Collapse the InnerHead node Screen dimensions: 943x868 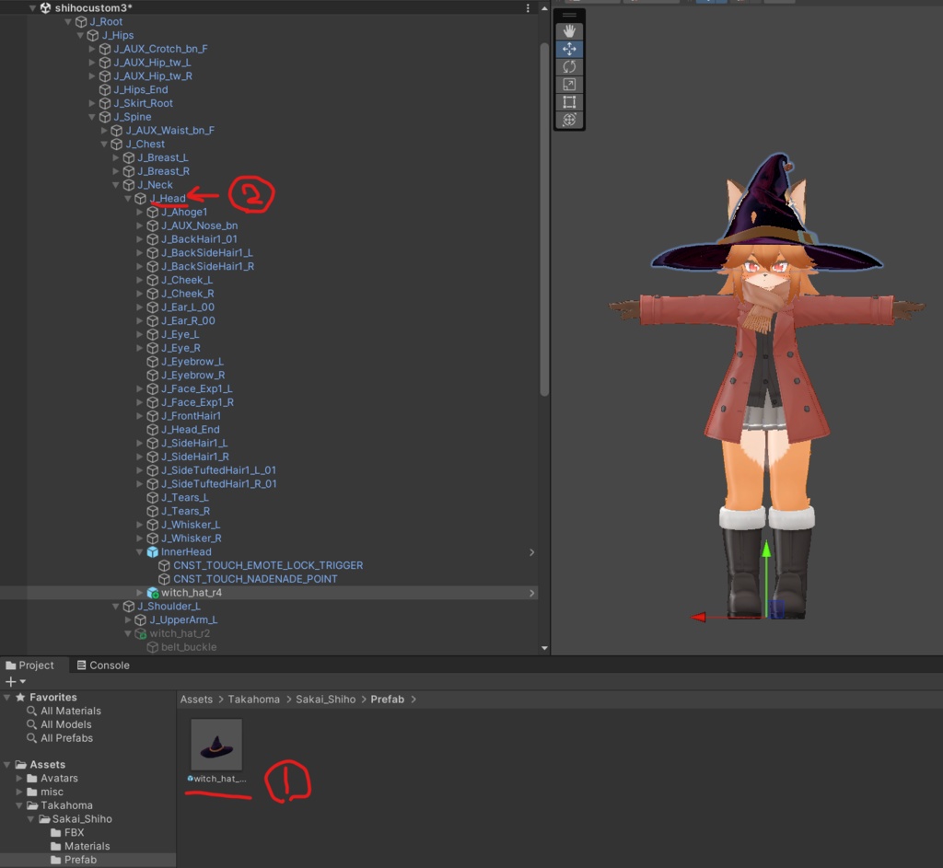140,551
